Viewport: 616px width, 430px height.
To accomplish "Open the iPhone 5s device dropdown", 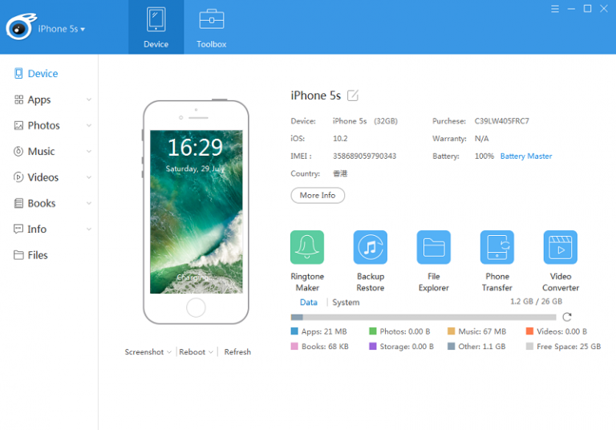I will pyautogui.click(x=62, y=29).
